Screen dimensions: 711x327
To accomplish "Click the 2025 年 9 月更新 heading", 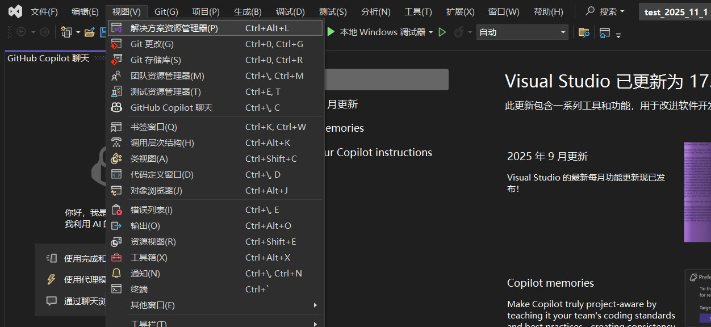I will [547, 156].
